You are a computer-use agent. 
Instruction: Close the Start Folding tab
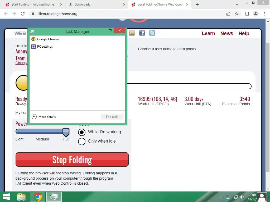click(x=61, y=4)
